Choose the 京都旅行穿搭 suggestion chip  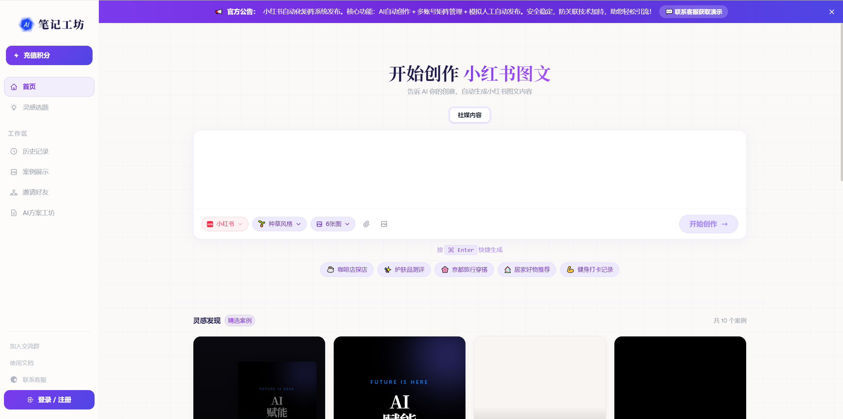(464, 270)
